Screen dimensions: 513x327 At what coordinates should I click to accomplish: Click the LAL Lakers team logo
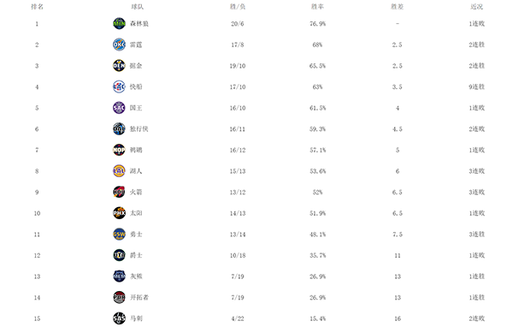119,171
